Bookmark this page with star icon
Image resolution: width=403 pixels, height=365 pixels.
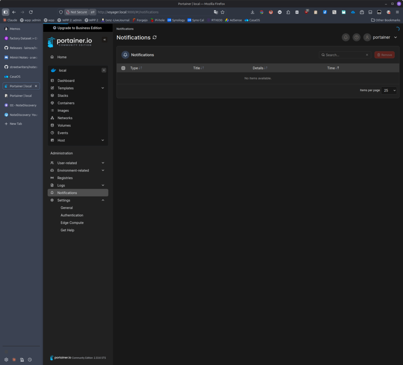point(222,12)
